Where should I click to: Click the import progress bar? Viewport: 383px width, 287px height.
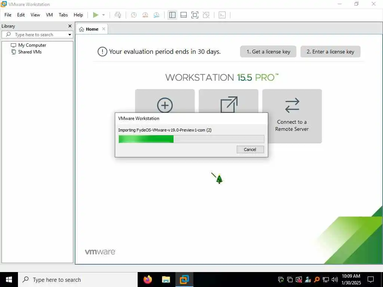click(191, 139)
